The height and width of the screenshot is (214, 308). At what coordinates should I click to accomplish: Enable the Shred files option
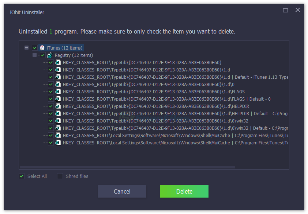(60, 176)
